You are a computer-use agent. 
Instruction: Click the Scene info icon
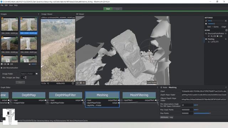point(226,30)
